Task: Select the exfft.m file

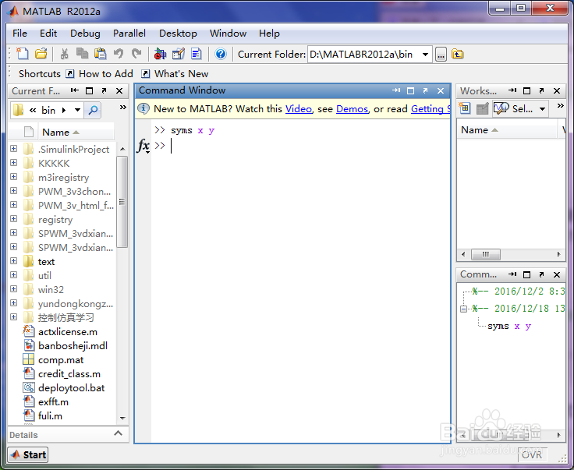Action: (x=53, y=402)
